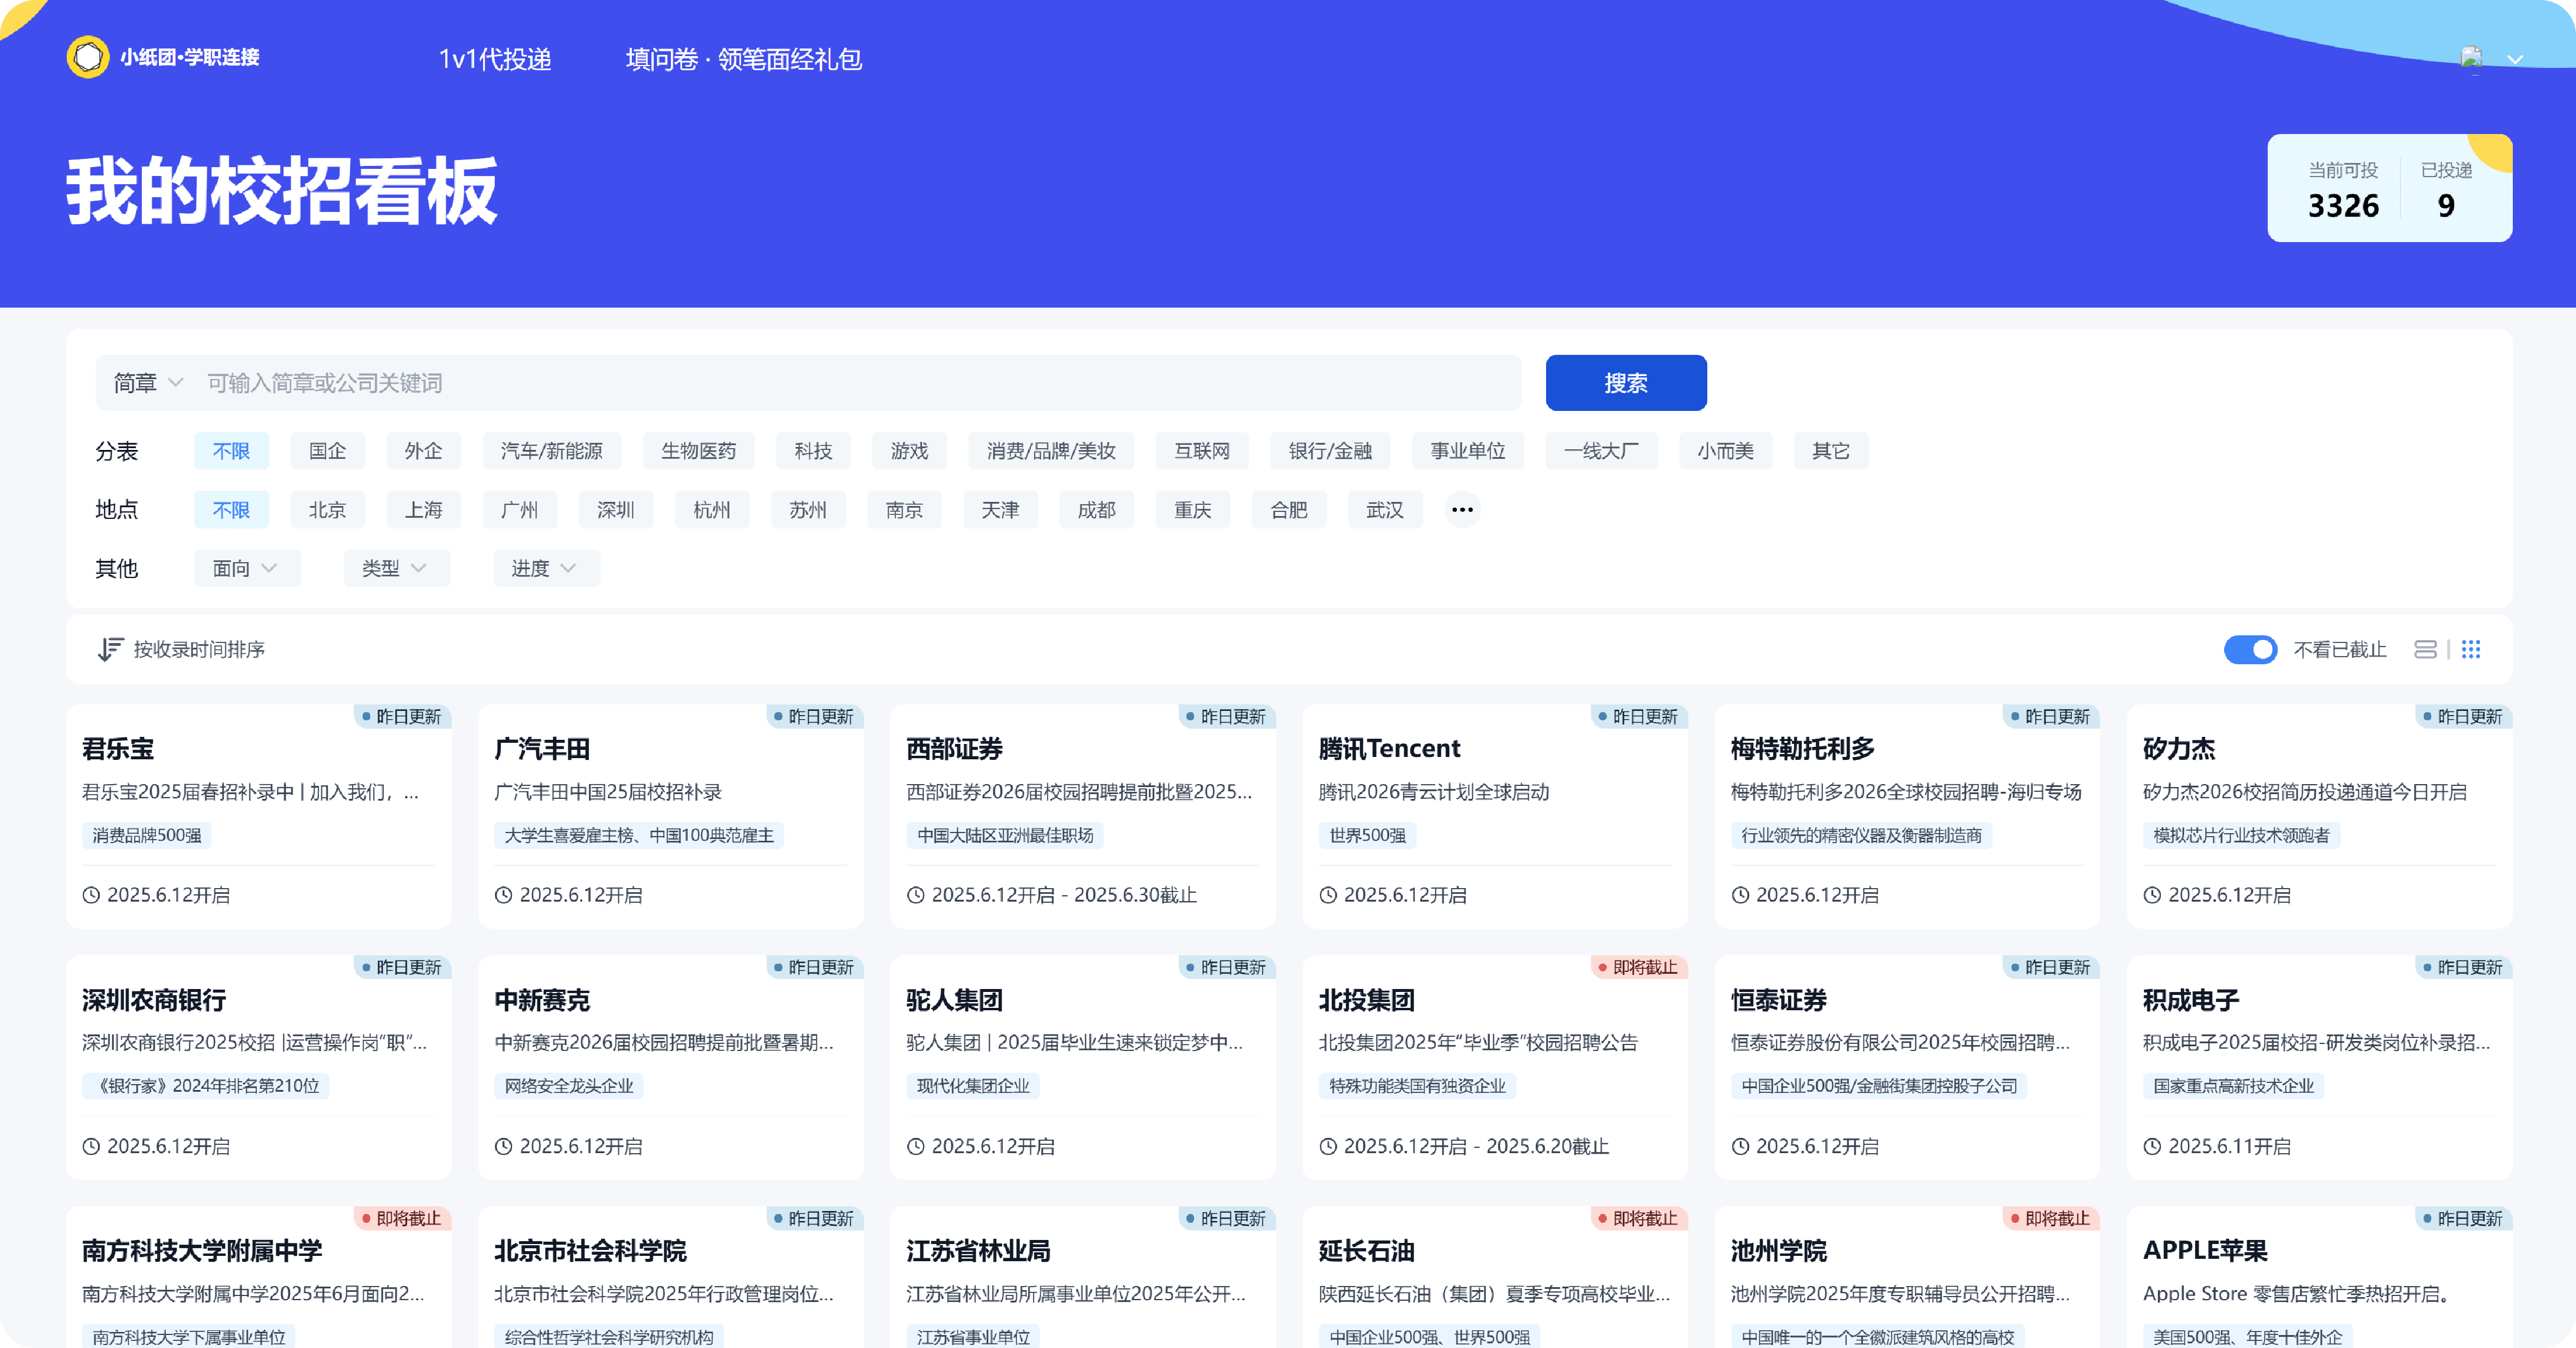This screenshot has width=2576, height=1348.
Task: Filter by 科技 category
Action: (812, 451)
